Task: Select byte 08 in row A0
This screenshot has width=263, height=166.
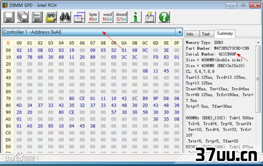Action: (x=177, y=119)
